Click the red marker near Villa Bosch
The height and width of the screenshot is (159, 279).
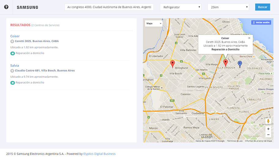(173, 64)
